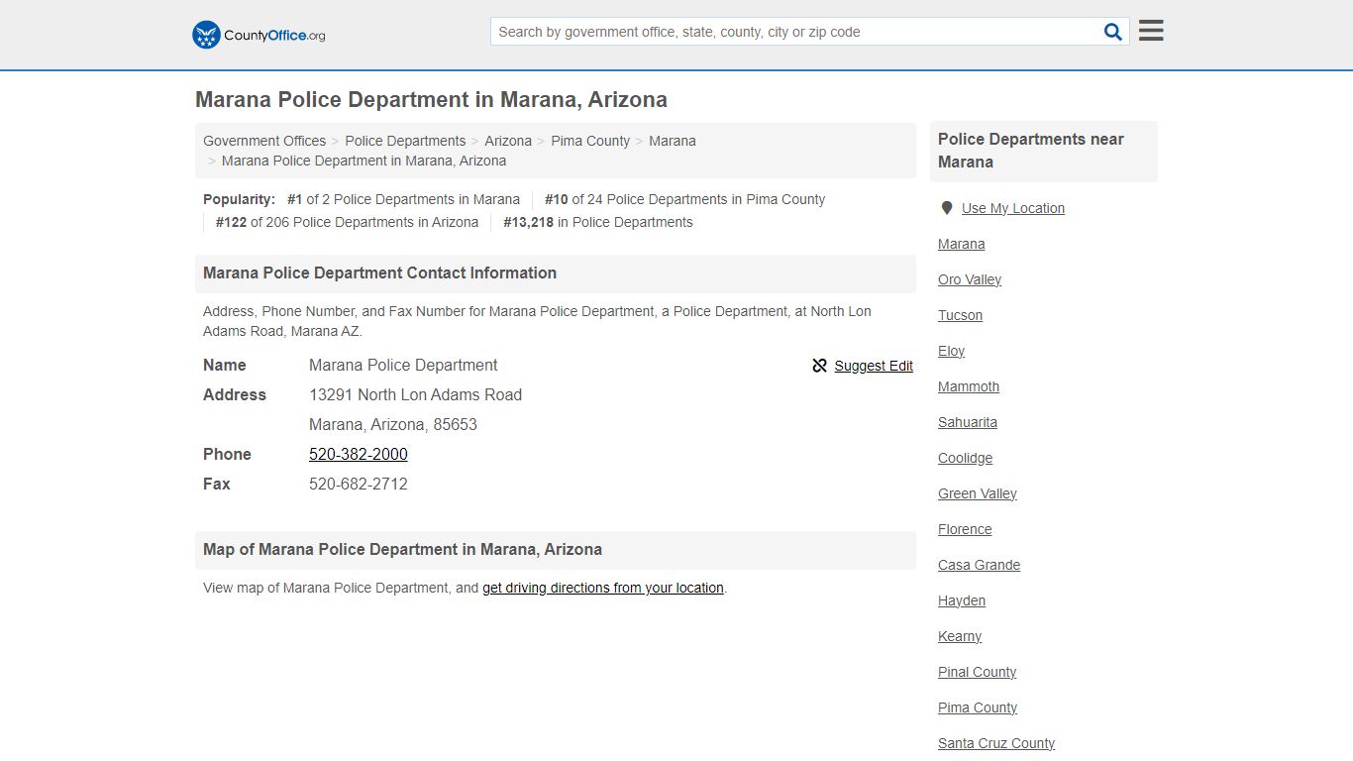Open Oro Valley police departments

coord(970,279)
